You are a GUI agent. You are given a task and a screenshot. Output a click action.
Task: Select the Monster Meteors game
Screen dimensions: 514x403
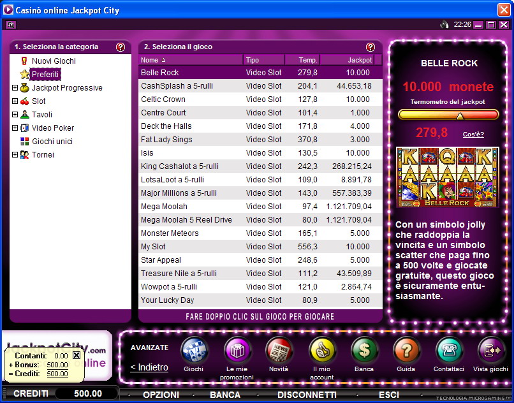tap(260, 233)
